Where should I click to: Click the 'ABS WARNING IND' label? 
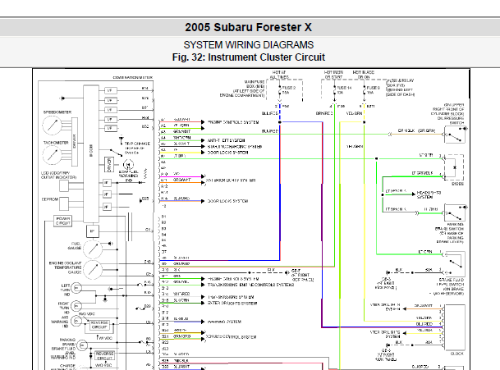click(60, 322)
